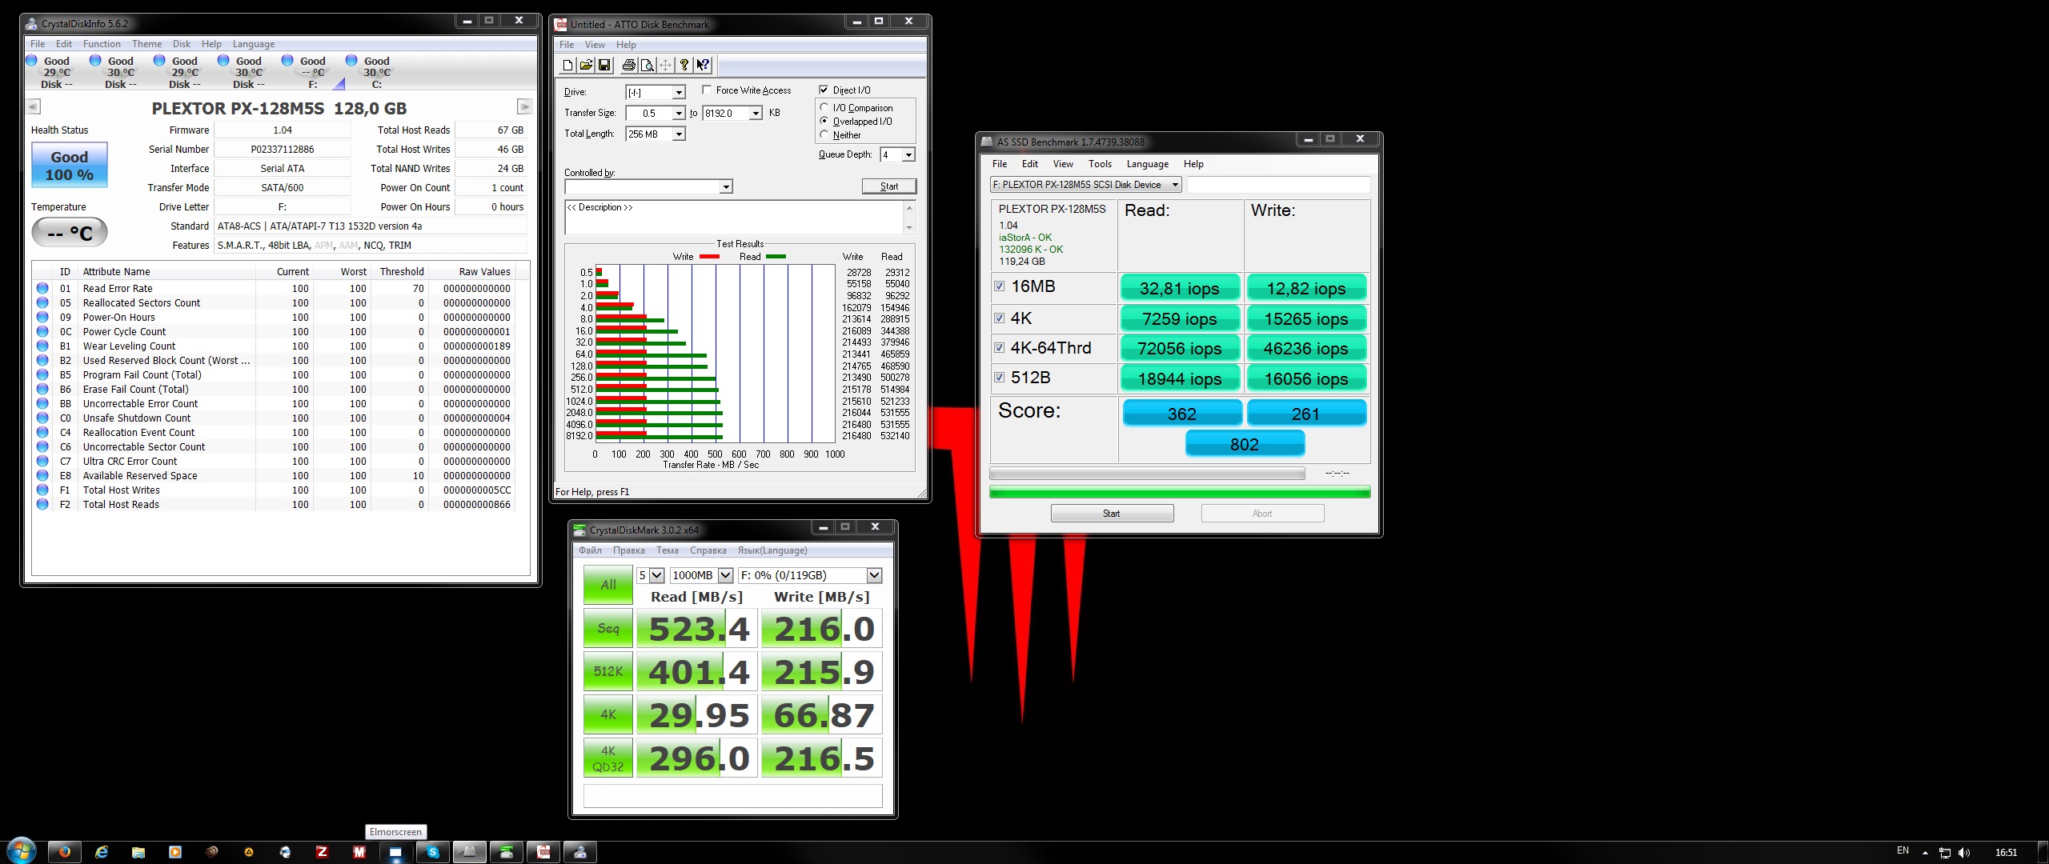Click Print icon in ATTO toolbar
The width and height of the screenshot is (2049, 864).
[629, 66]
